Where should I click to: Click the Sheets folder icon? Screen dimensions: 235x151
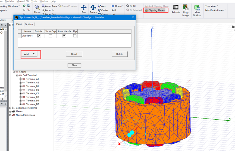(17, 72)
